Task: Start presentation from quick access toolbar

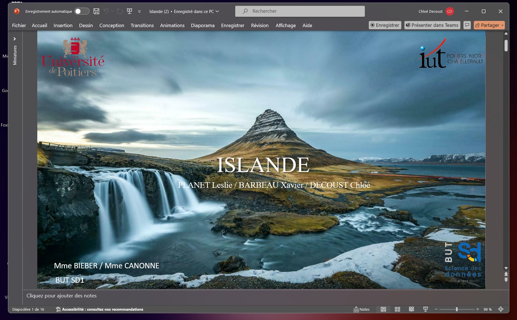Action: point(129,11)
